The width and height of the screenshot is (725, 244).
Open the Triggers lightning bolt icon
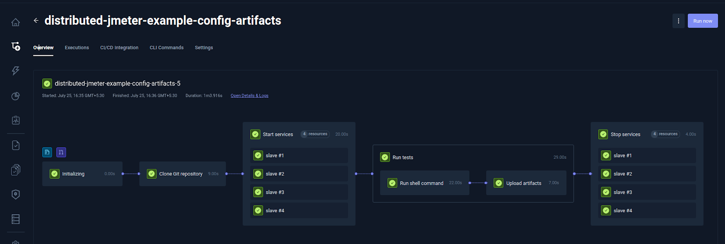coord(15,71)
